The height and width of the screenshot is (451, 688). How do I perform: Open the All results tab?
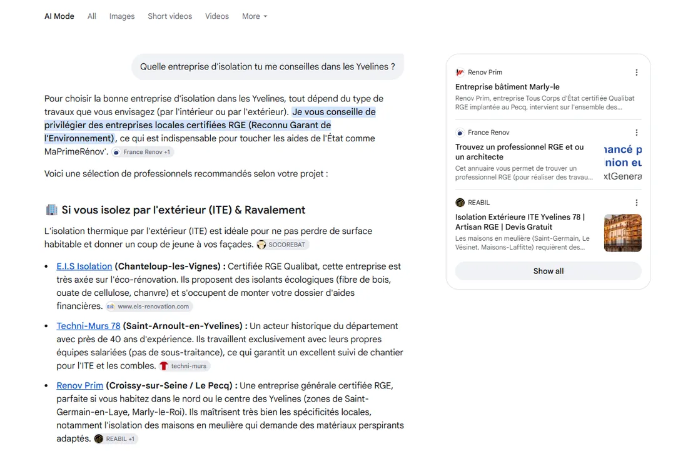tap(92, 16)
